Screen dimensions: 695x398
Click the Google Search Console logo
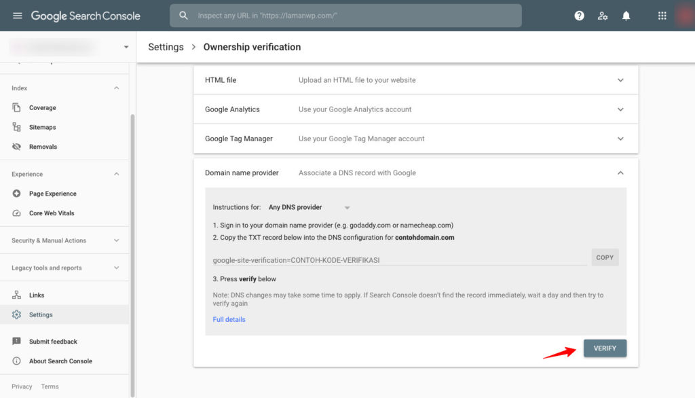coord(86,16)
